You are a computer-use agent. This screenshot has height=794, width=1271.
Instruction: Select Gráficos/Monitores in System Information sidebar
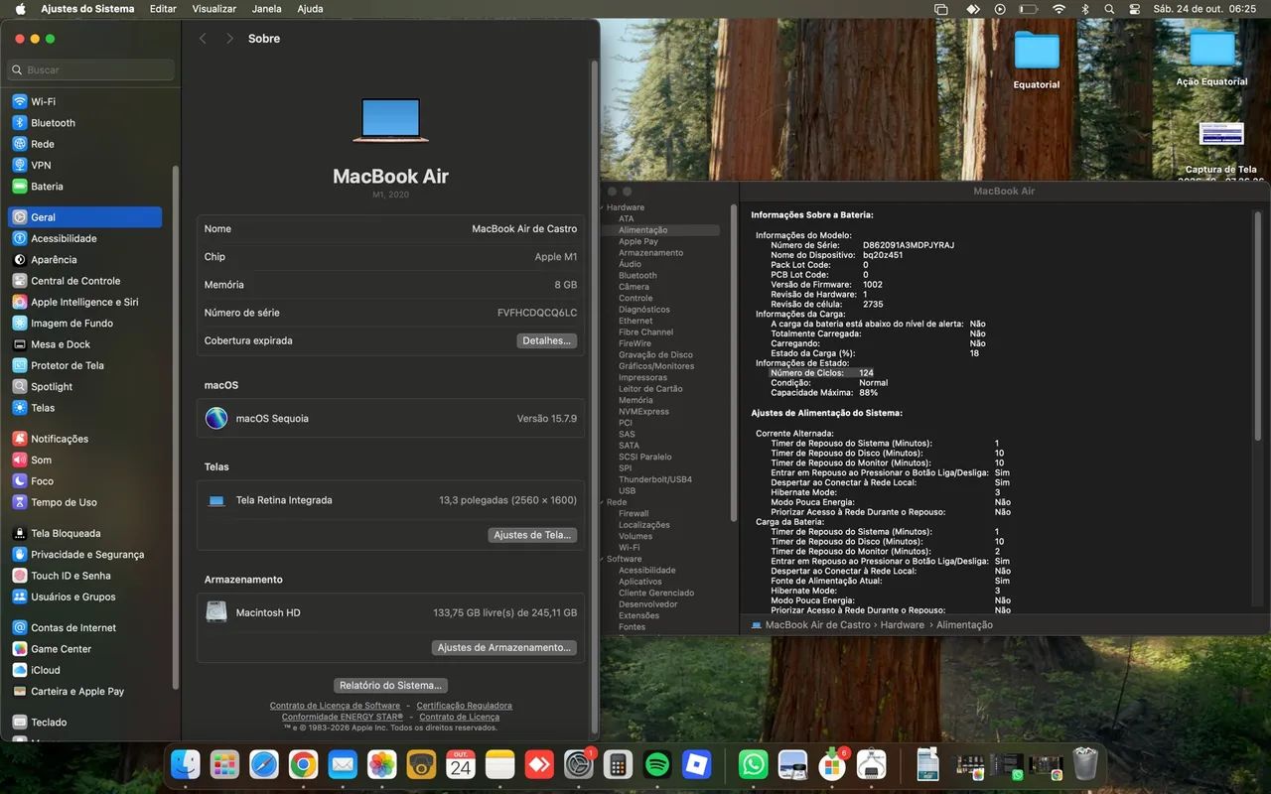tap(656, 366)
